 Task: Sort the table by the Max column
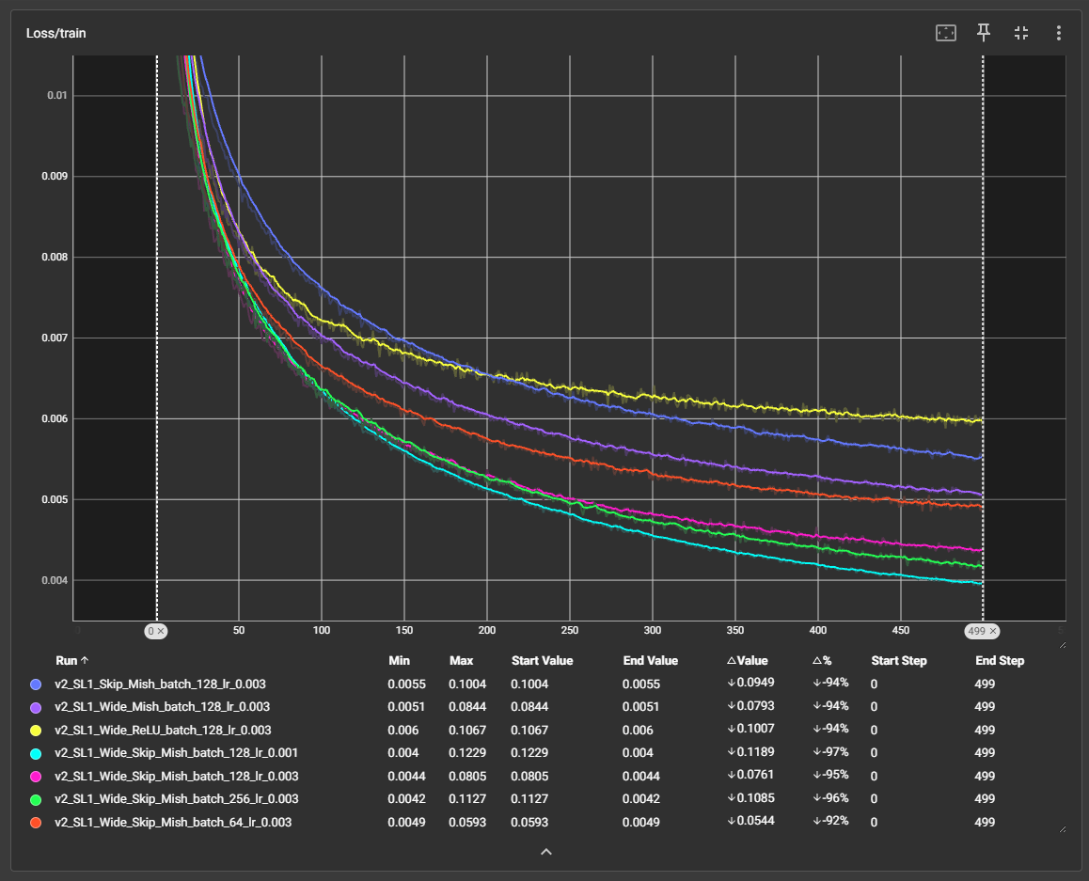461,660
